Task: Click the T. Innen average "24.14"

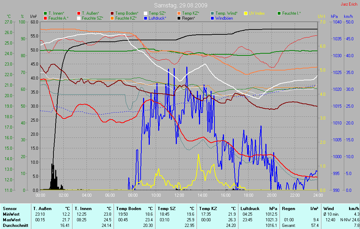Action: coord(107,225)
